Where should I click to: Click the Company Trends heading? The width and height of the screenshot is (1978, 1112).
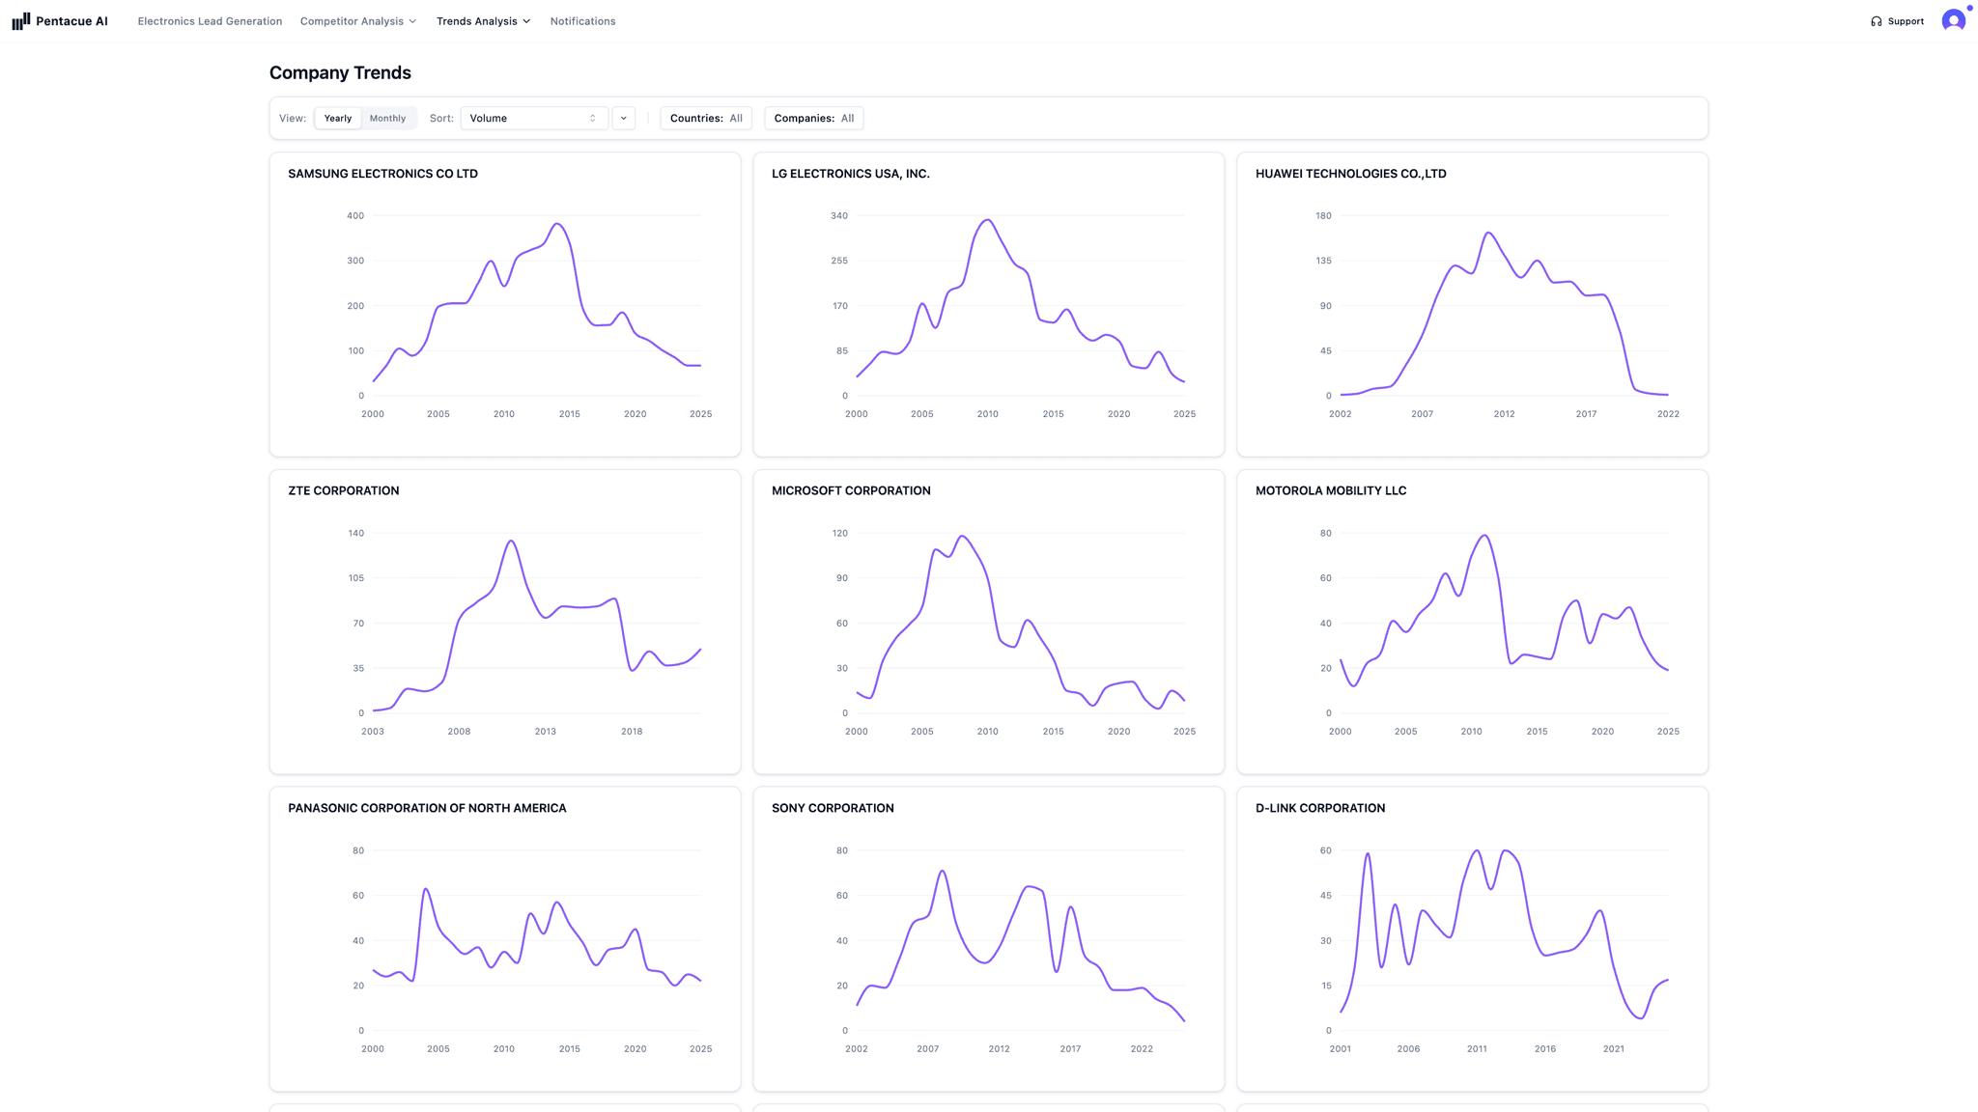[x=340, y=72]
